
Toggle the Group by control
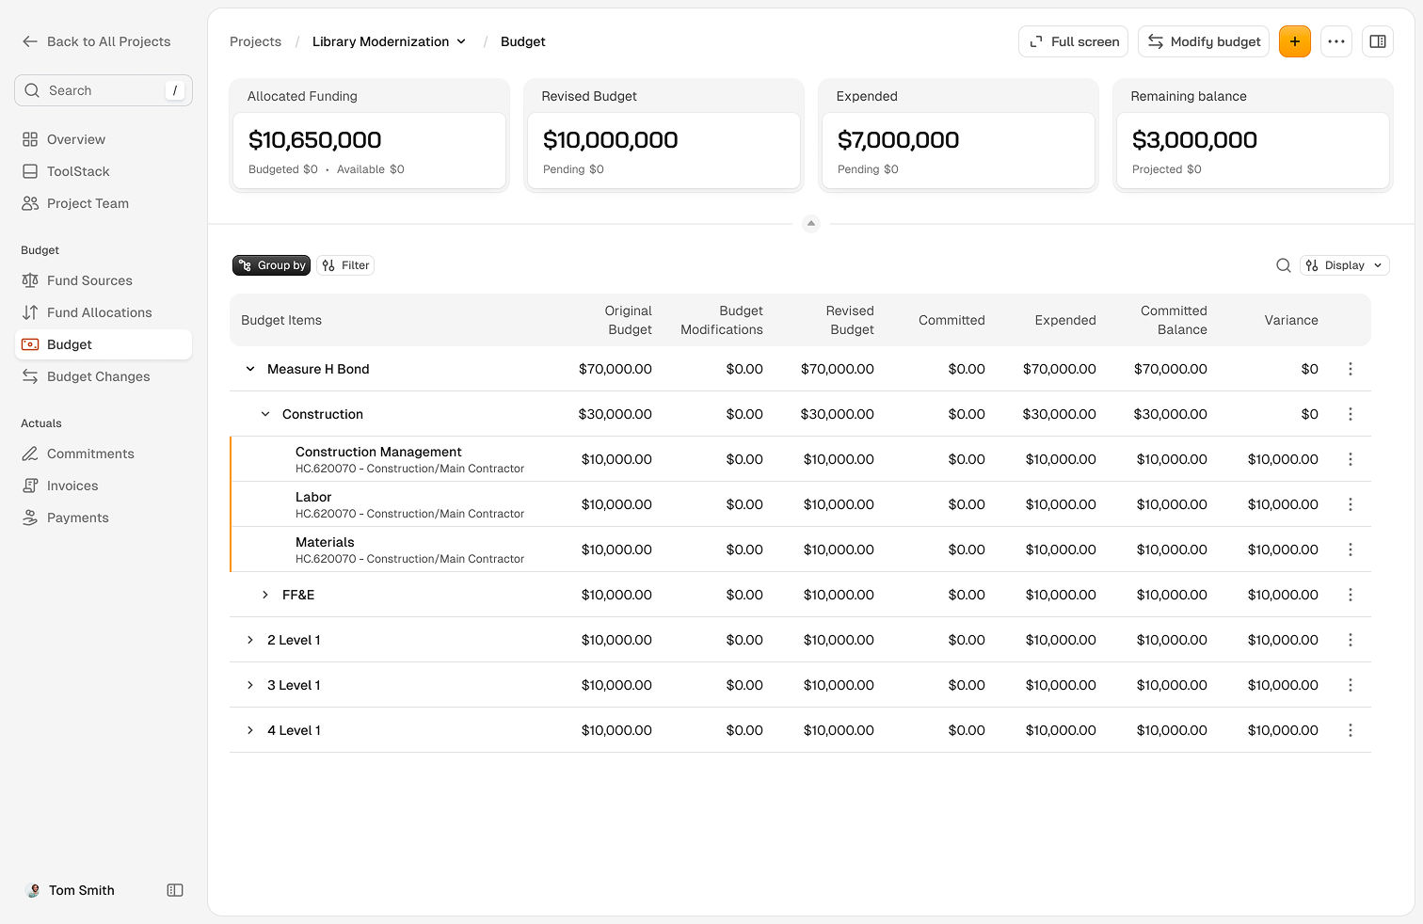pos(271,265)
